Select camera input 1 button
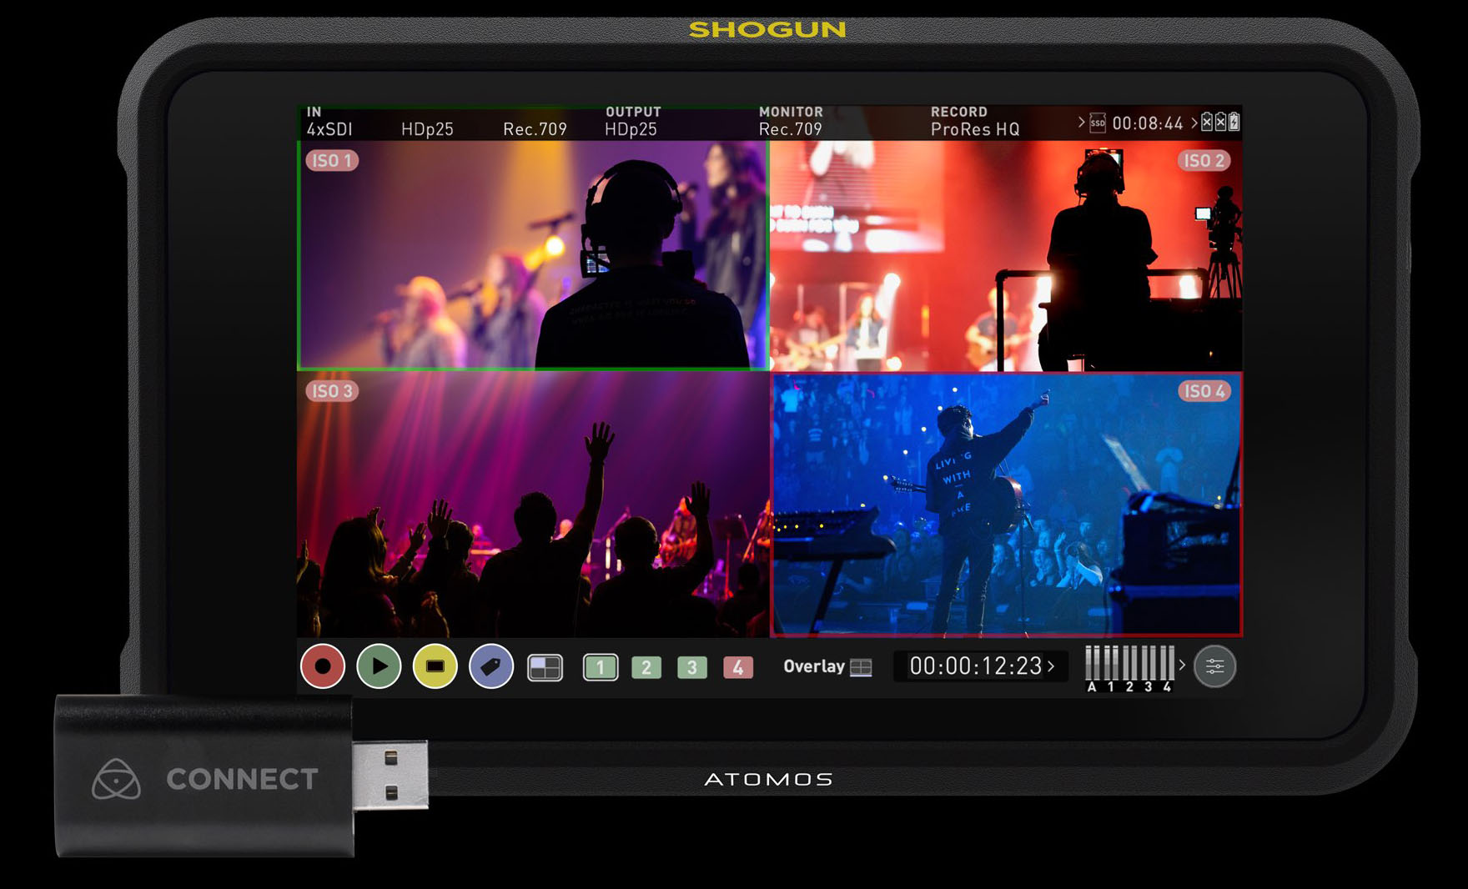This screenshot has width=1468, height=889. (x=600, y=667)
